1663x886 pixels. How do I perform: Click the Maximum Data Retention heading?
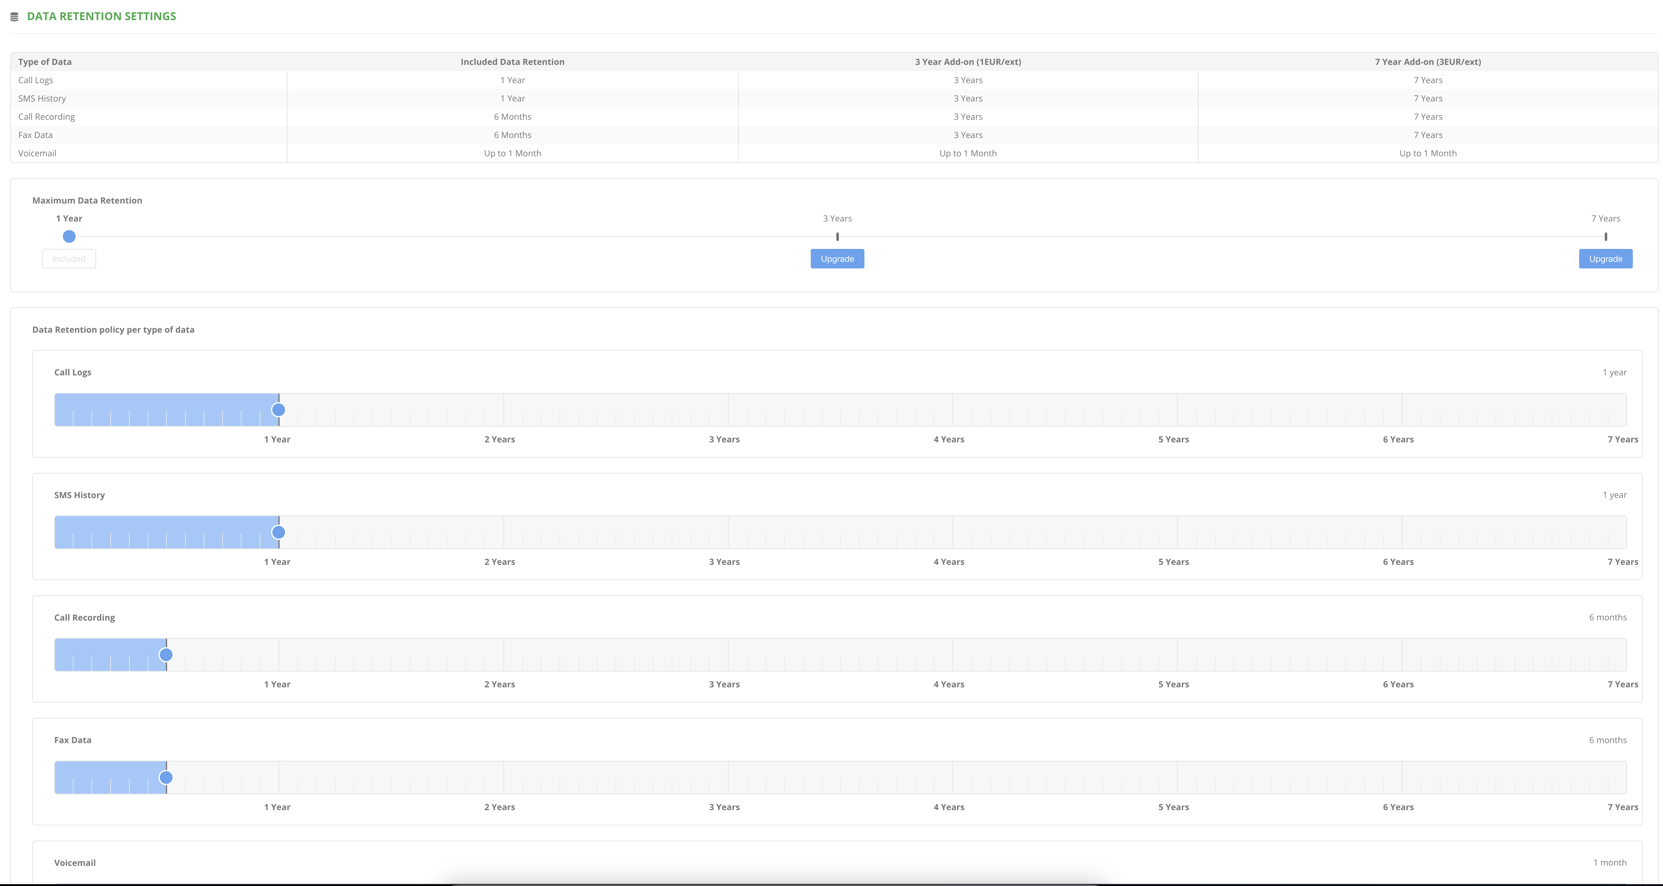point(87,201)
